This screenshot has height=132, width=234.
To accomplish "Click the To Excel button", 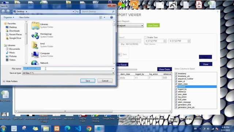I will coord(122,65).
